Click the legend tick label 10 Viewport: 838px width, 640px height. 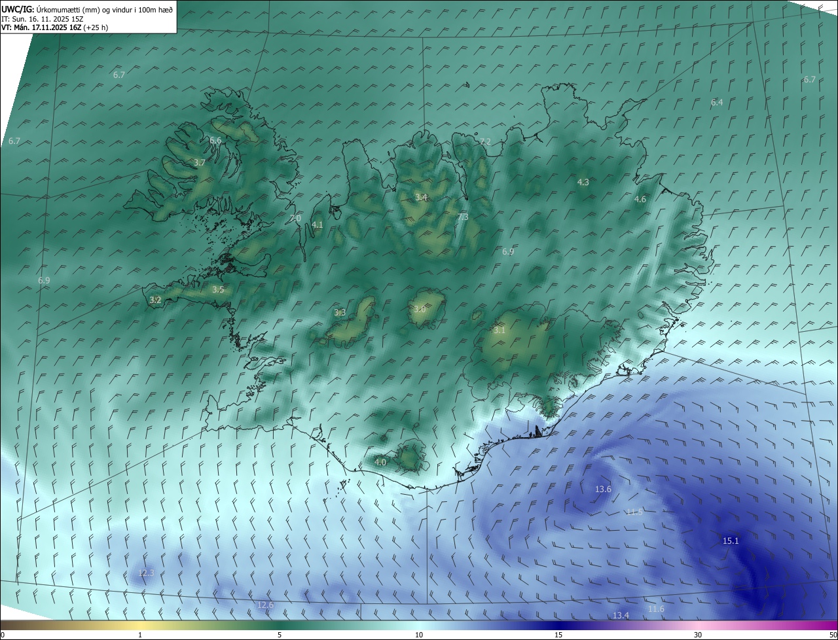point(419,635)
